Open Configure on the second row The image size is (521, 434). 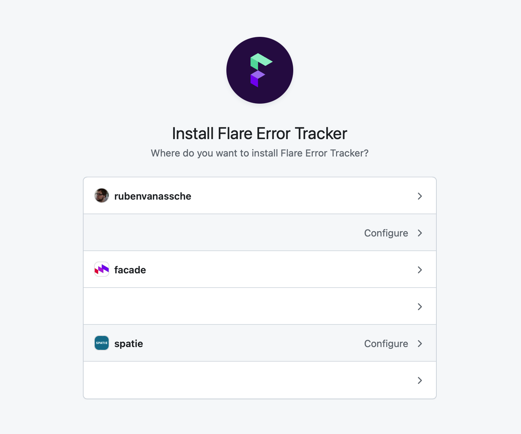pyautogui.click(x=386, y=233)
